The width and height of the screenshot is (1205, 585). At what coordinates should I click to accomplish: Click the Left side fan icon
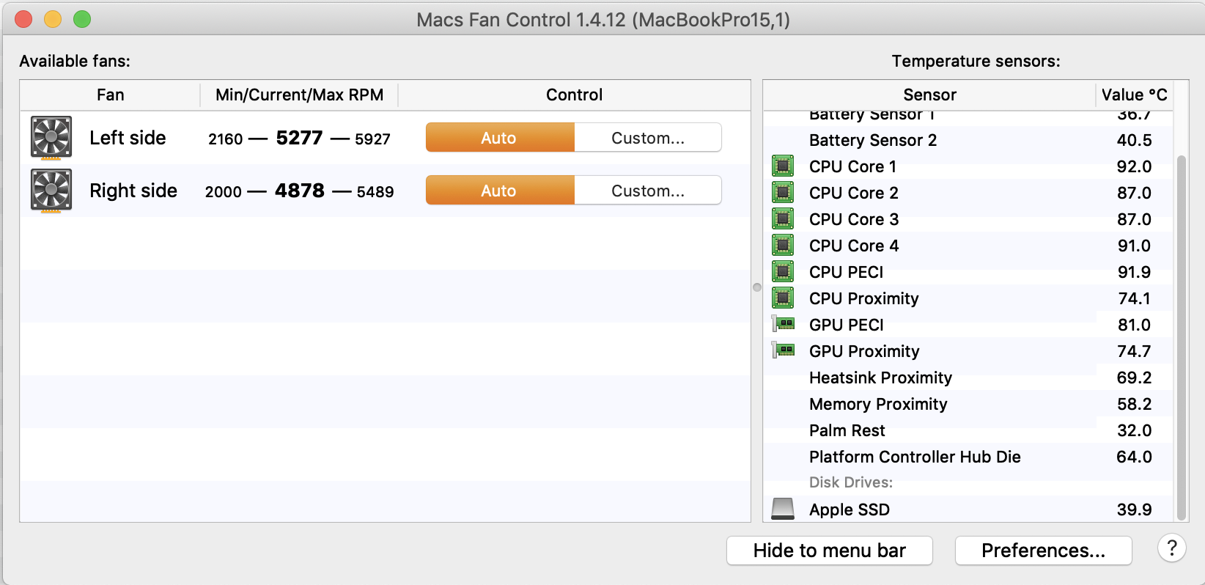coord(51,137)
